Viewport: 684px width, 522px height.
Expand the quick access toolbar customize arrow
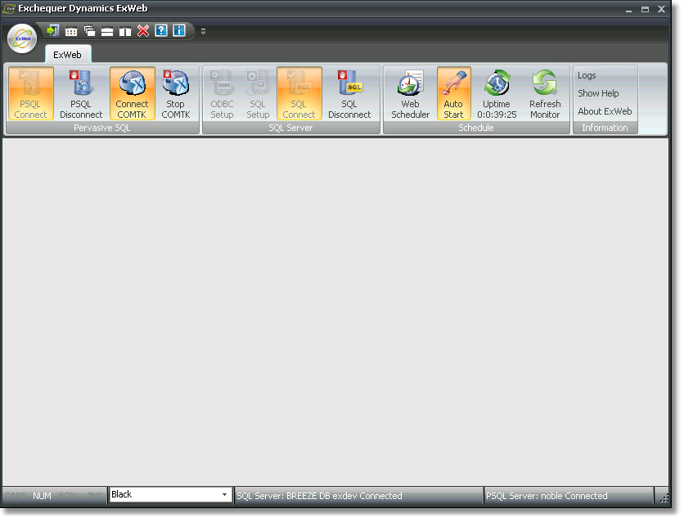coord(203,31)
